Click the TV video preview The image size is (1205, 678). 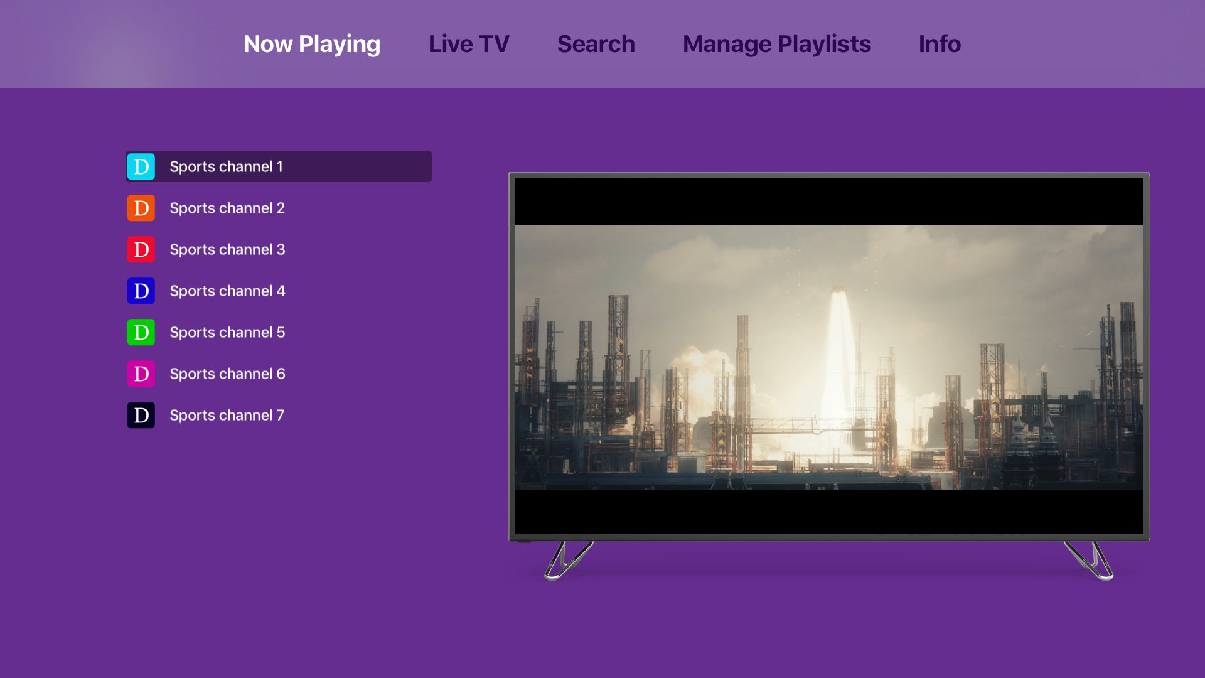828,357
